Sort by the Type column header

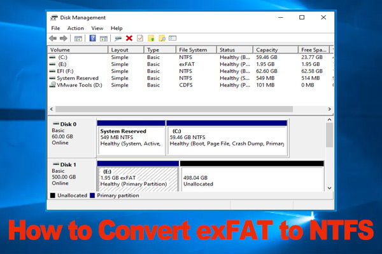tap(160, 50)
